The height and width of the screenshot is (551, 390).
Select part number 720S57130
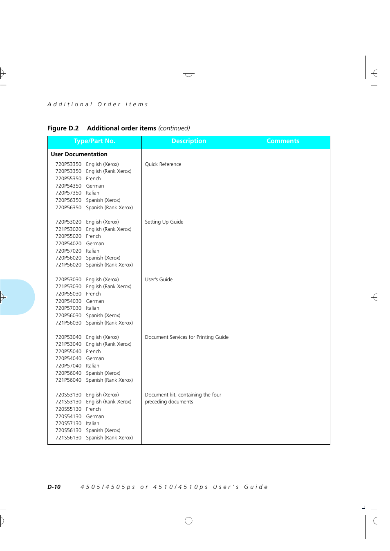(68, 423)
